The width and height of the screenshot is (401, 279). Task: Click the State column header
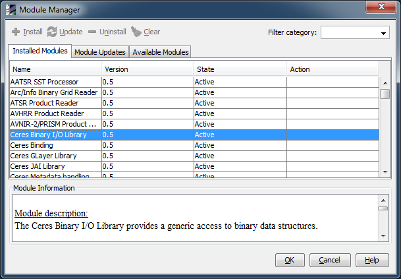click(x=240, y=69)
